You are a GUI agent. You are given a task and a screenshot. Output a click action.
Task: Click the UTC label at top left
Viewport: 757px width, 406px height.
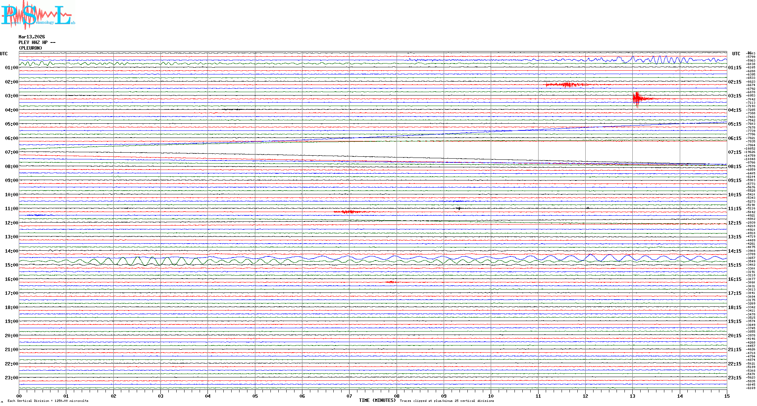4,54
